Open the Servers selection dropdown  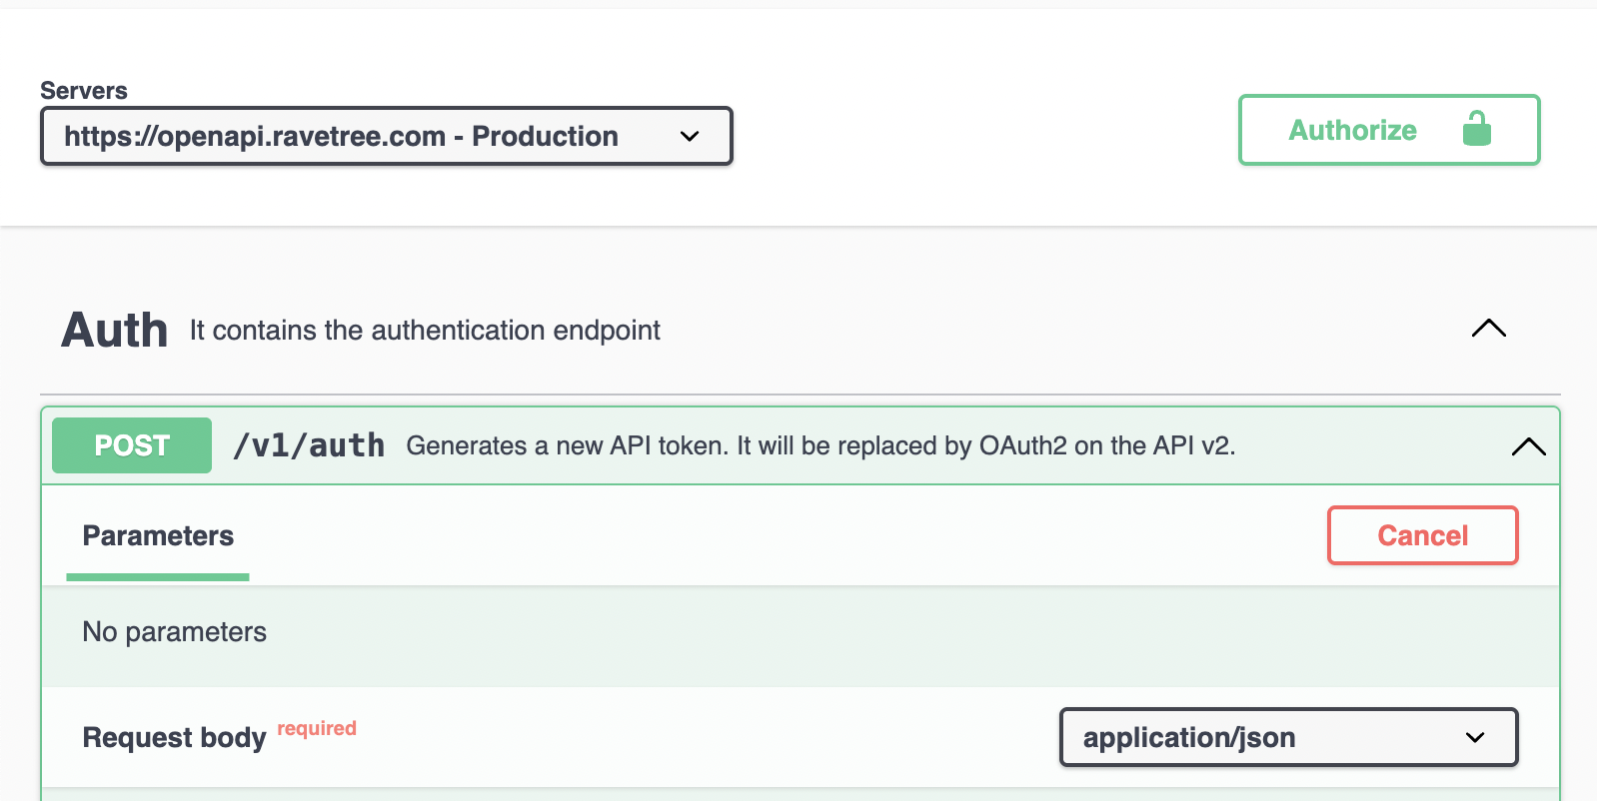[x=386, y=136]
